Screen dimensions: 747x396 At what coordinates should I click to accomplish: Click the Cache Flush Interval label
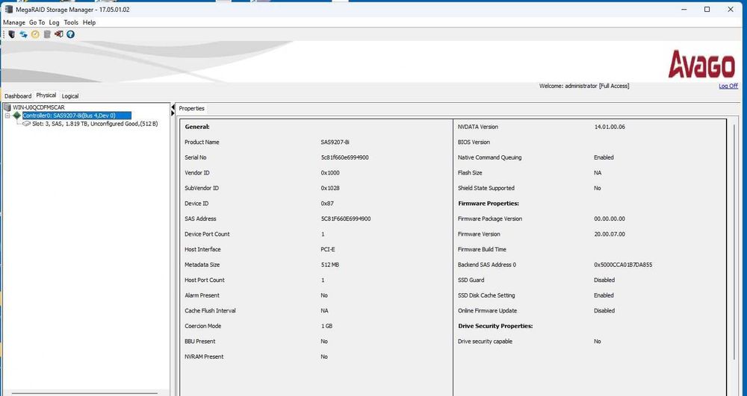(210, 310)
